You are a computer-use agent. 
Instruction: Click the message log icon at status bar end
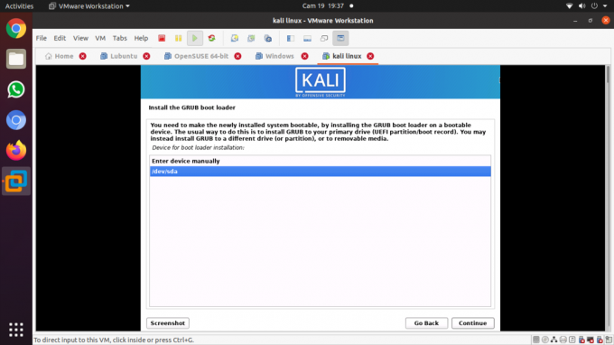click(x=609, y=340)
